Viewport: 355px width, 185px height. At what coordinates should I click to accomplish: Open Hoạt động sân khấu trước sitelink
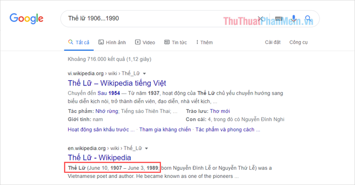pos(101,130)
